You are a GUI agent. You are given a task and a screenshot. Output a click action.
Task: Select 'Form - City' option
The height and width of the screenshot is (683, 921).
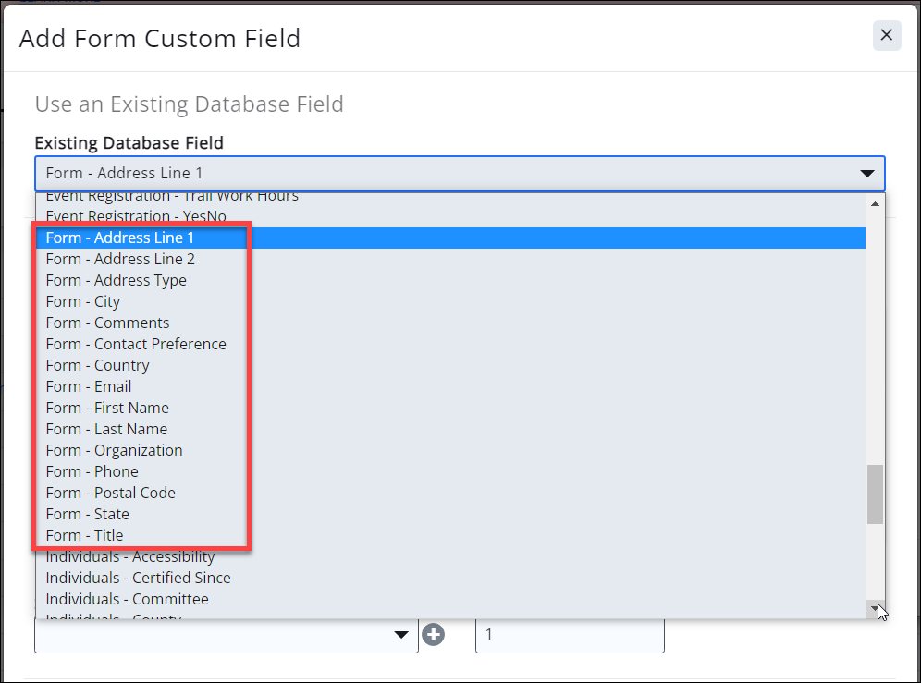click(x=83, y=301)
